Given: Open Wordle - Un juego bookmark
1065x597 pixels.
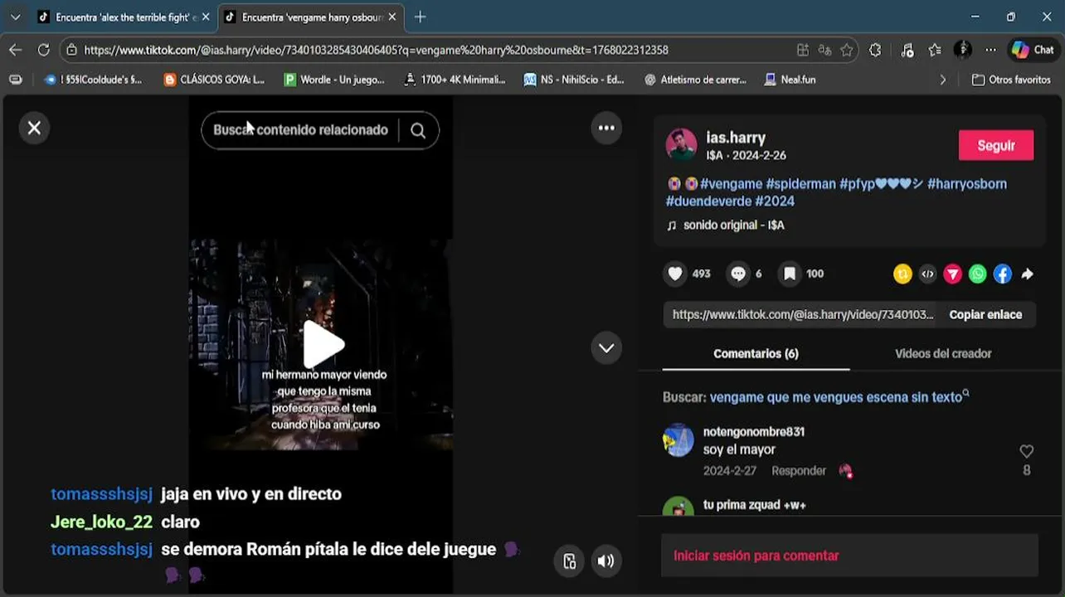Looking at the screenshot, I should click(x=334, y=80).
